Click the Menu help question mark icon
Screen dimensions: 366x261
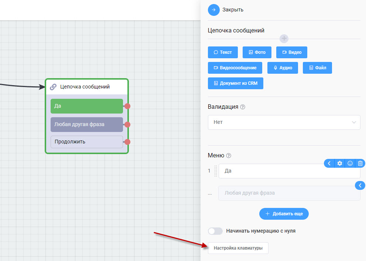click(229, 156)
